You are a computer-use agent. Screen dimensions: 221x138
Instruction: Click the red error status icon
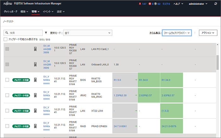(150, 4)
